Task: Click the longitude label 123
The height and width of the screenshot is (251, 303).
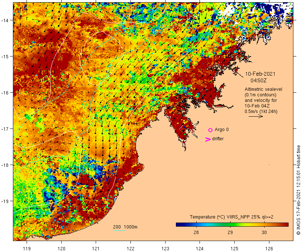Action: click(x=165, y=248)
